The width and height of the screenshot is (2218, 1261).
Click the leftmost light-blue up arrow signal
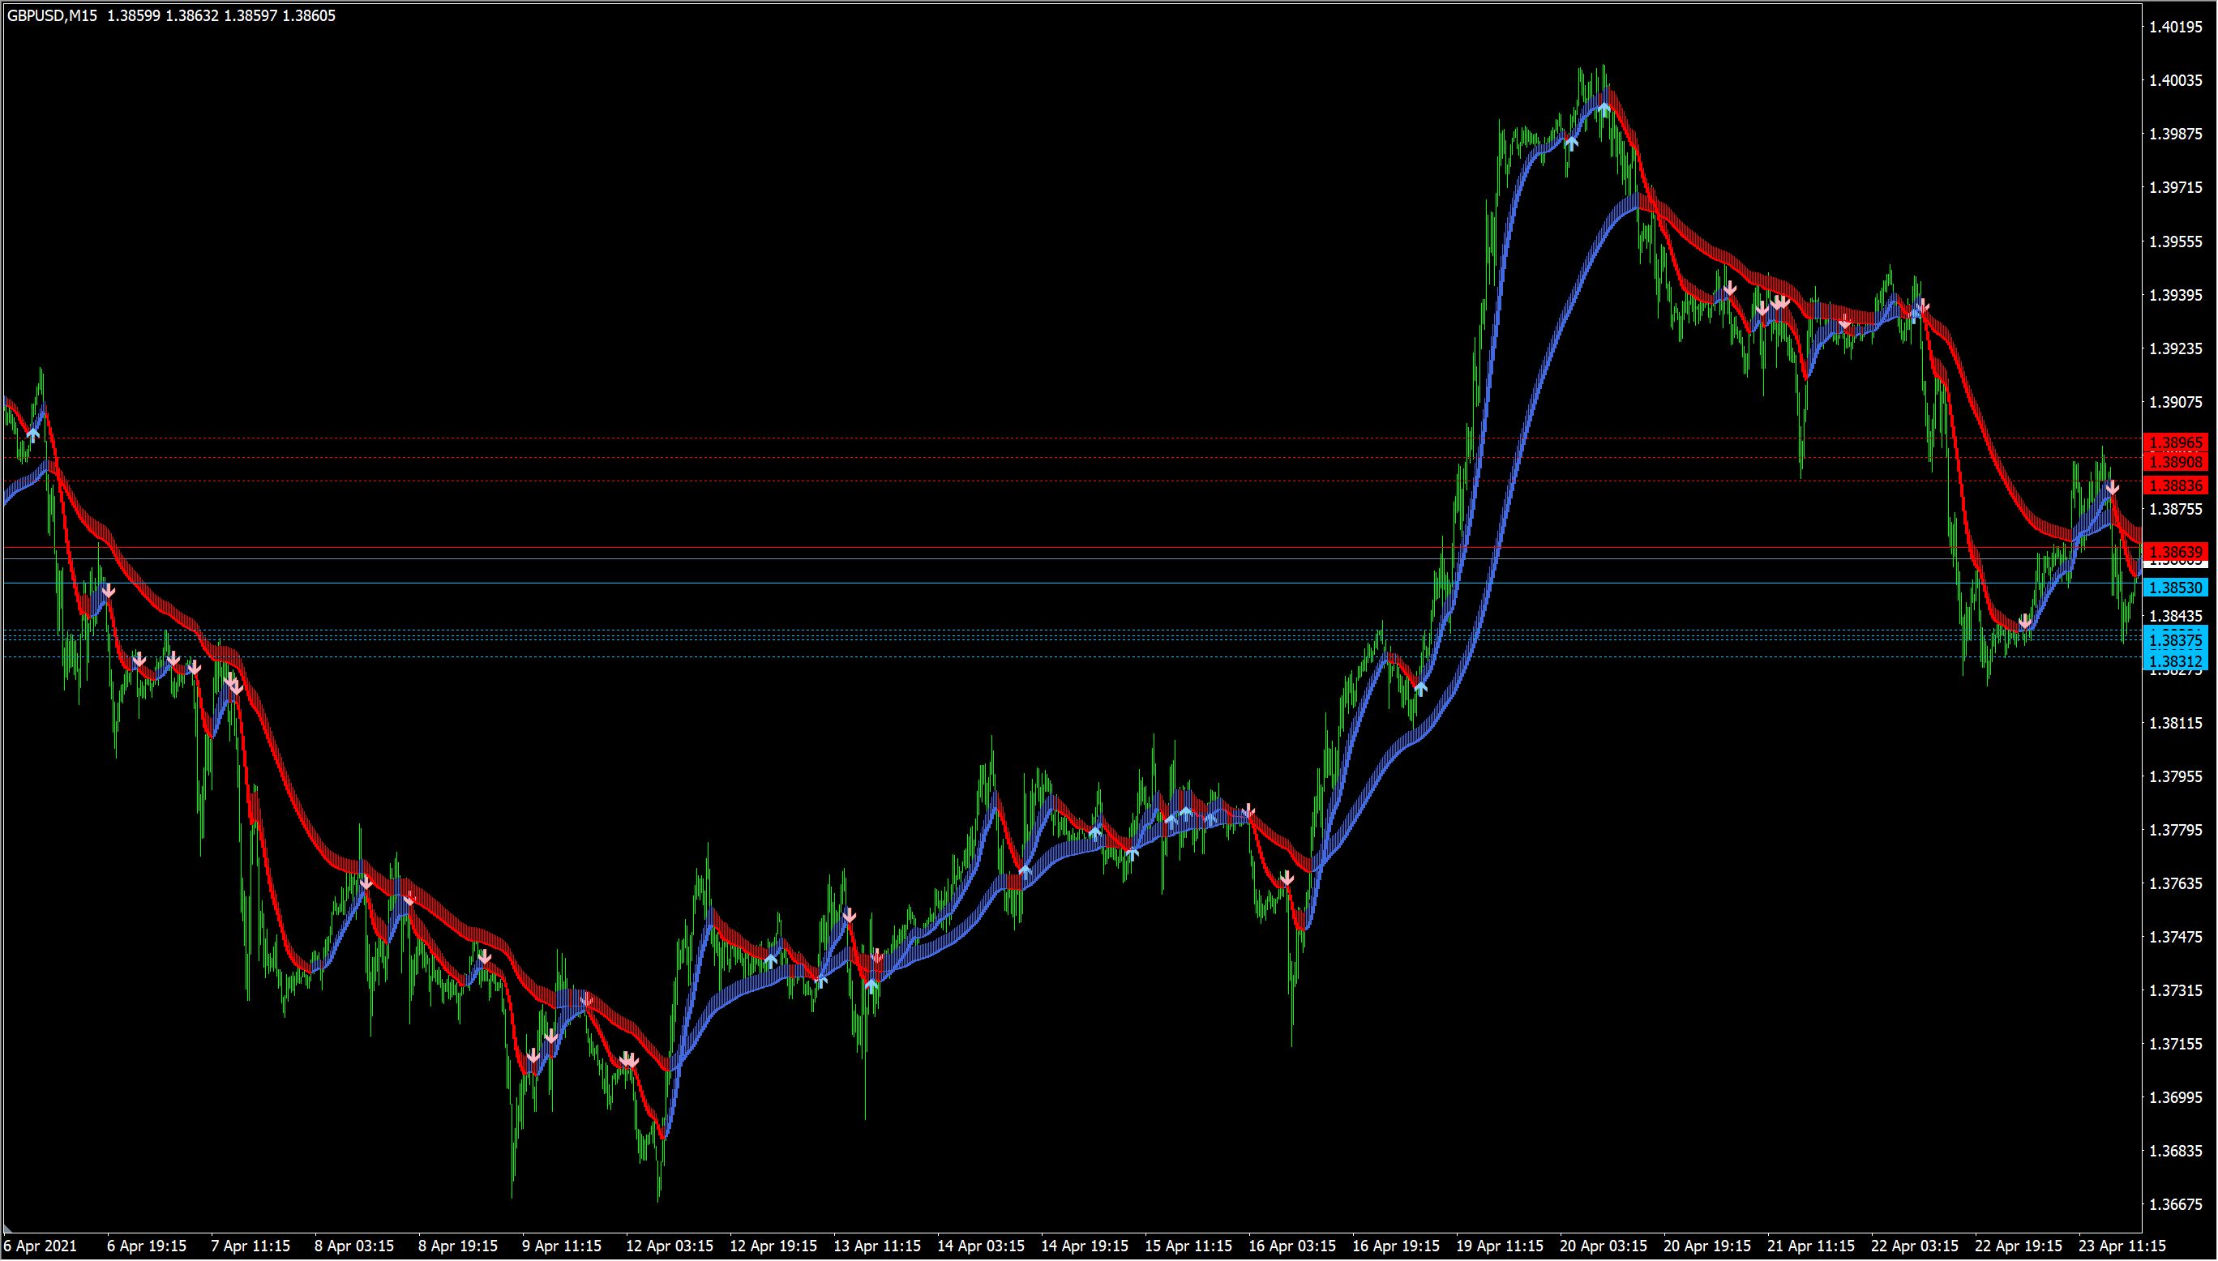coord(33,434)
